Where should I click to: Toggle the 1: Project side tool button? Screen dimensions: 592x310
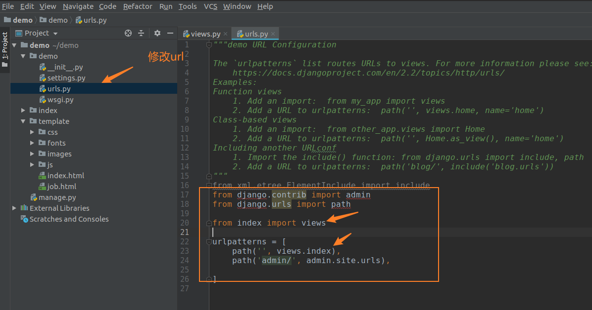point(4,49)
